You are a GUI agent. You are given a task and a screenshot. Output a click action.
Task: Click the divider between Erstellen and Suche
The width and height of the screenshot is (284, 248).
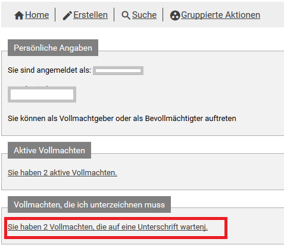[114, 14]
